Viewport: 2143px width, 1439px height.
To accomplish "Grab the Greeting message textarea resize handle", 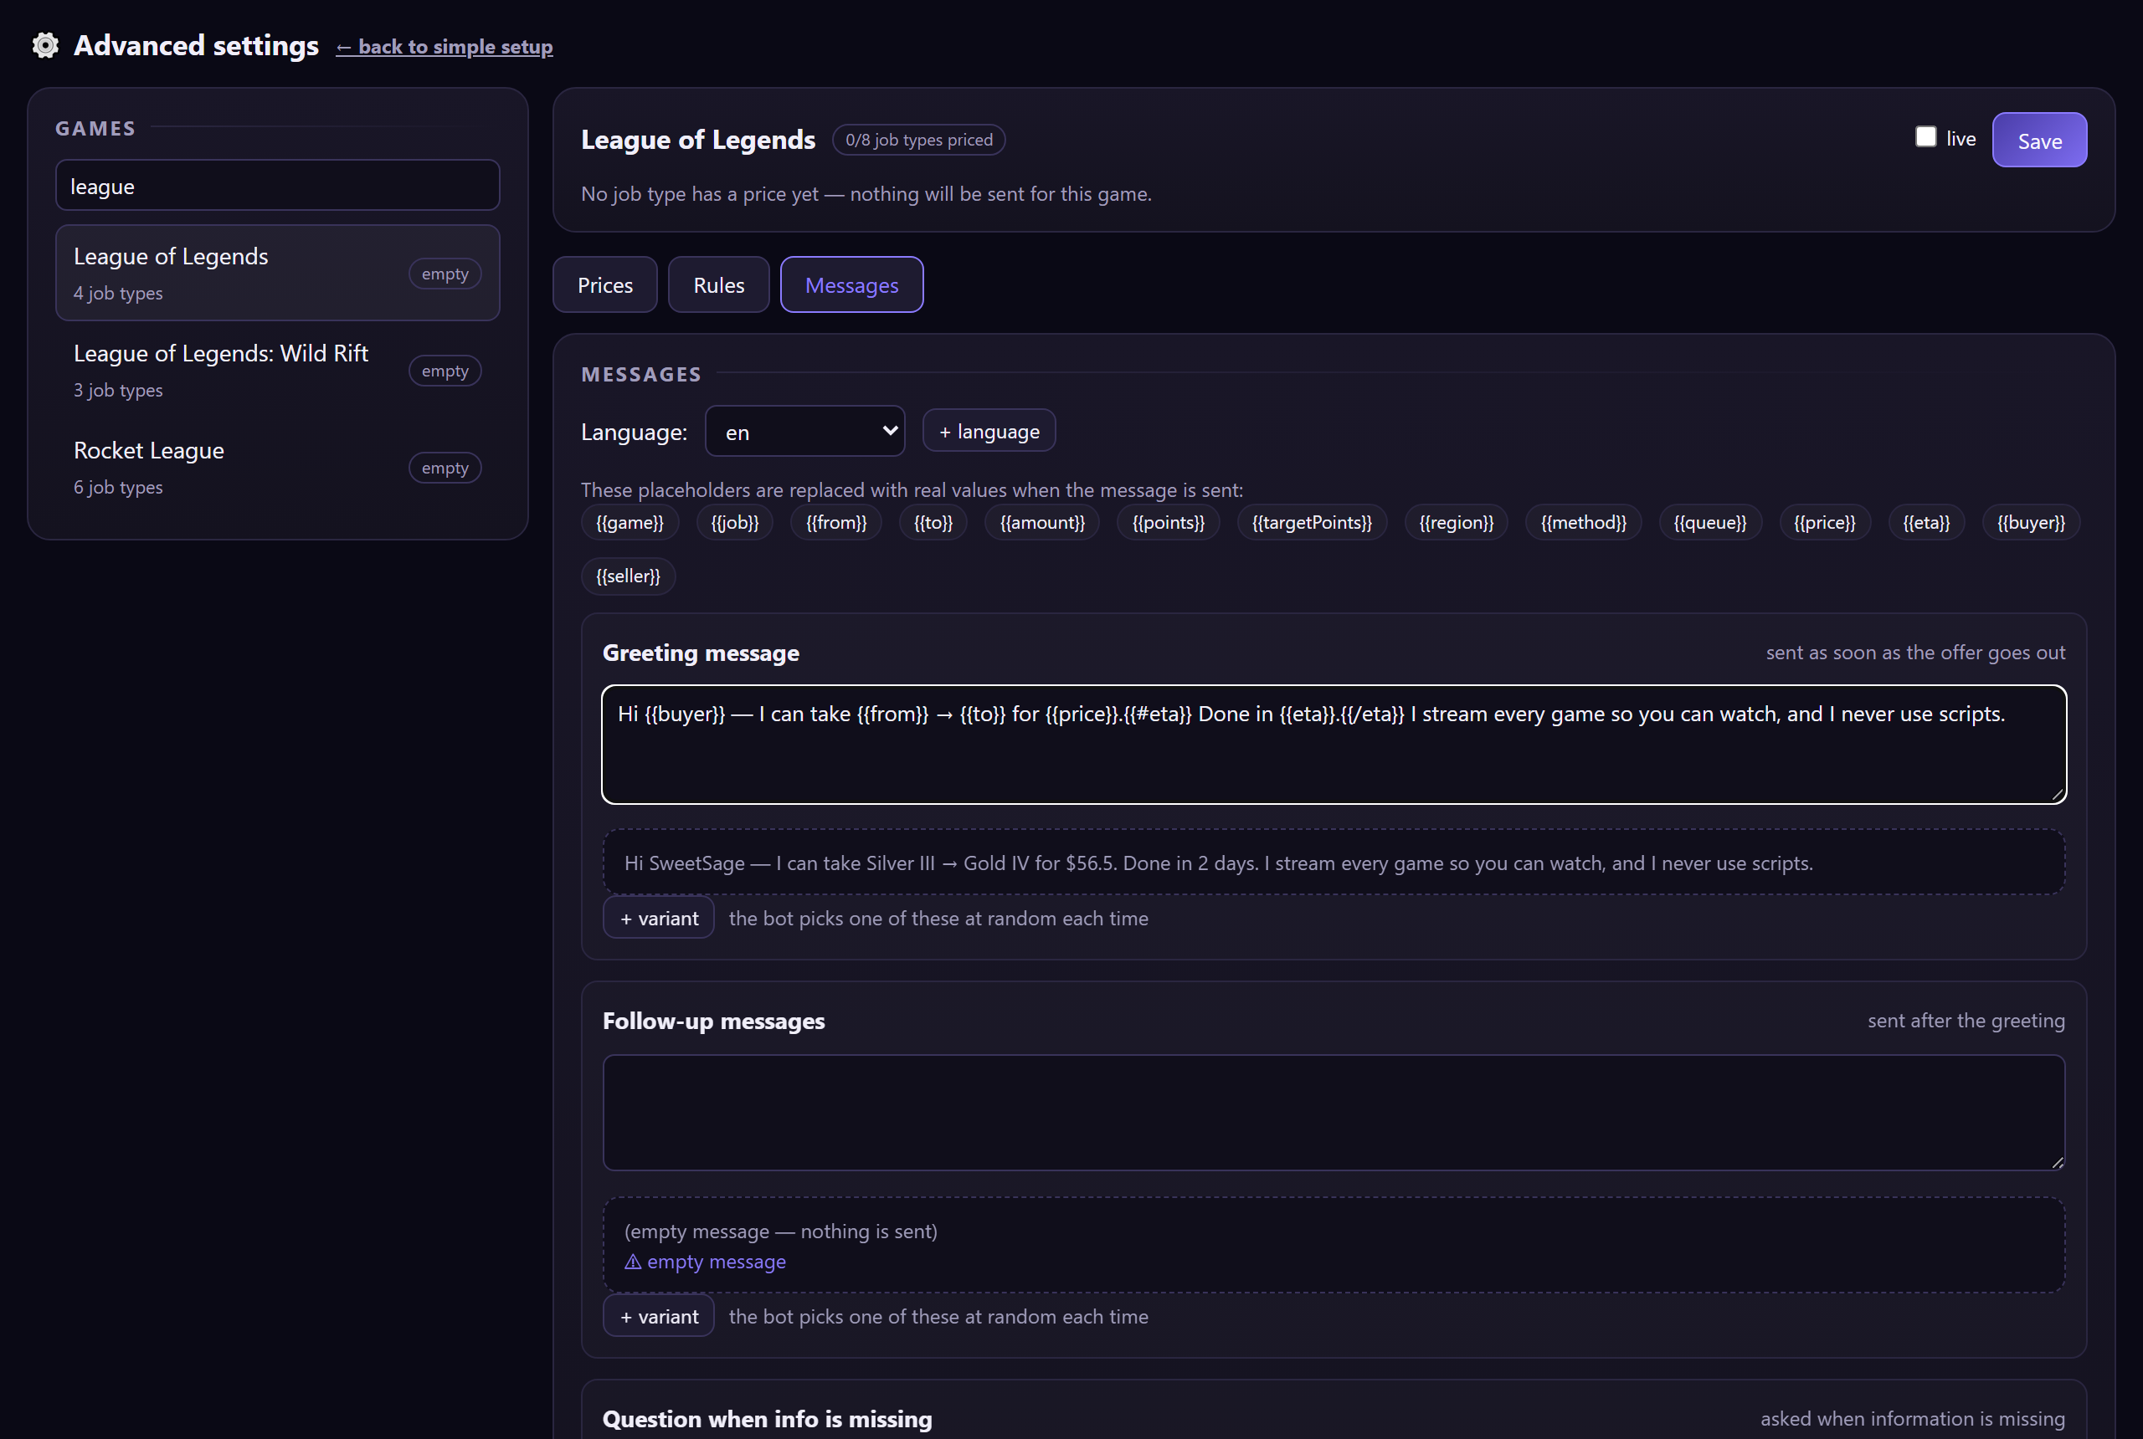I will tap(2058, 795).
